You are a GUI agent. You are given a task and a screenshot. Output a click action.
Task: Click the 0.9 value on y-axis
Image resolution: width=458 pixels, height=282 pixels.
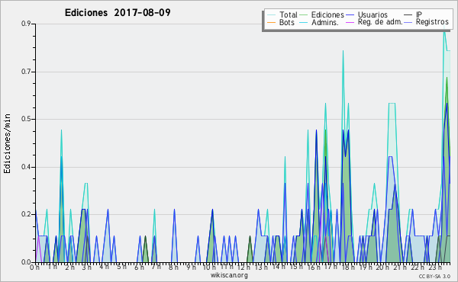point(26,24)
